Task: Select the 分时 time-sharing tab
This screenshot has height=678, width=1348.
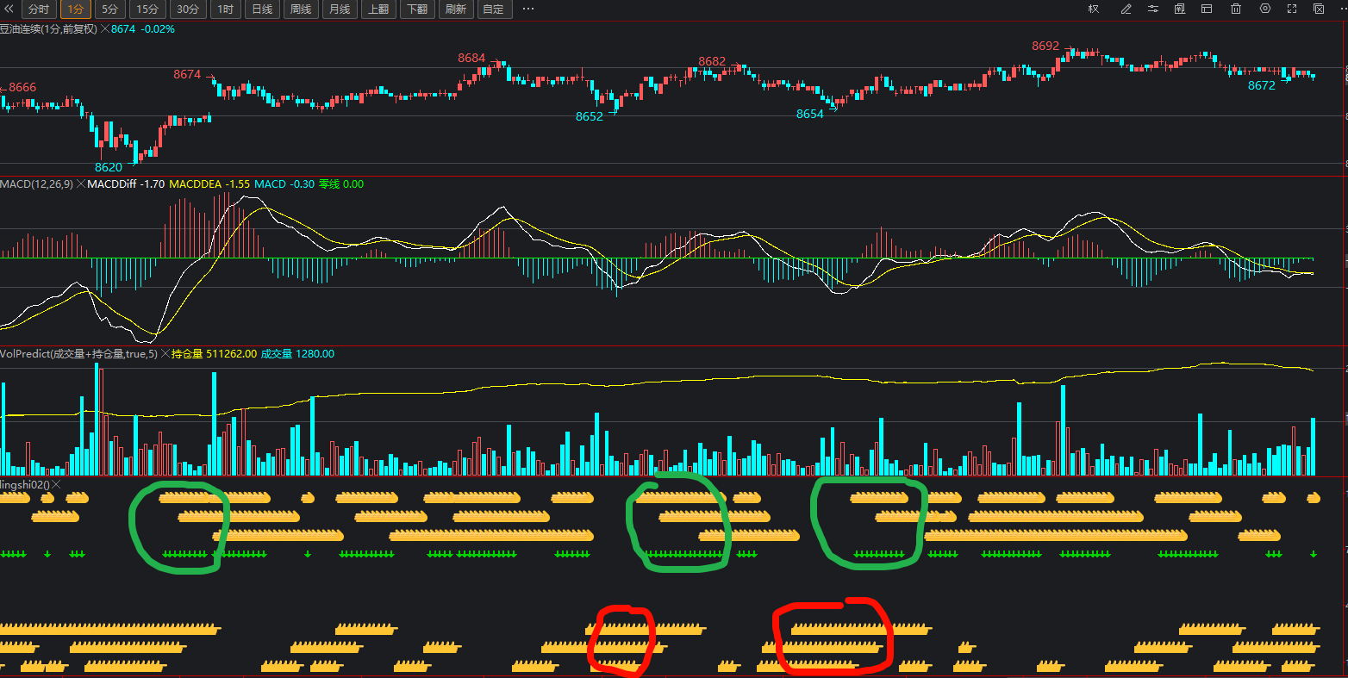Action: [x=39, y=9]
